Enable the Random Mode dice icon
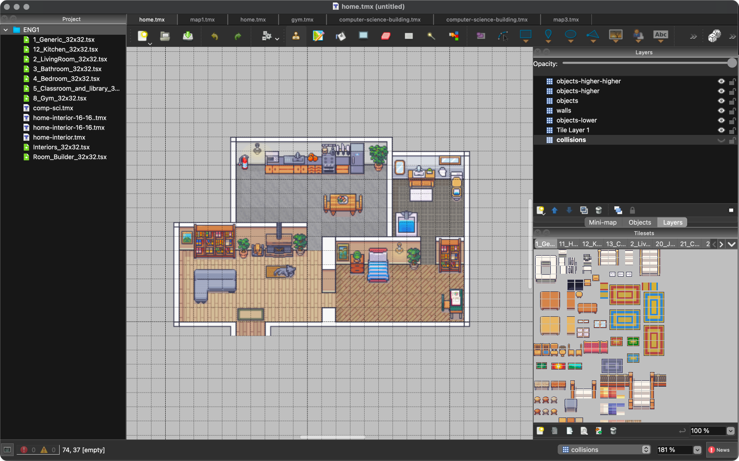The width and height of the screenshot is (739, 461). pos(716,35)
